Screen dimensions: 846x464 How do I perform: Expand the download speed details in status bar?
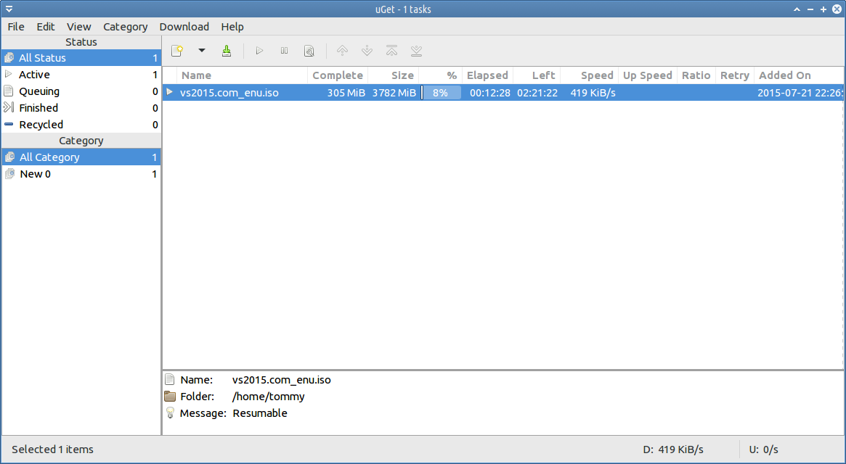click(x=673, y=449)
